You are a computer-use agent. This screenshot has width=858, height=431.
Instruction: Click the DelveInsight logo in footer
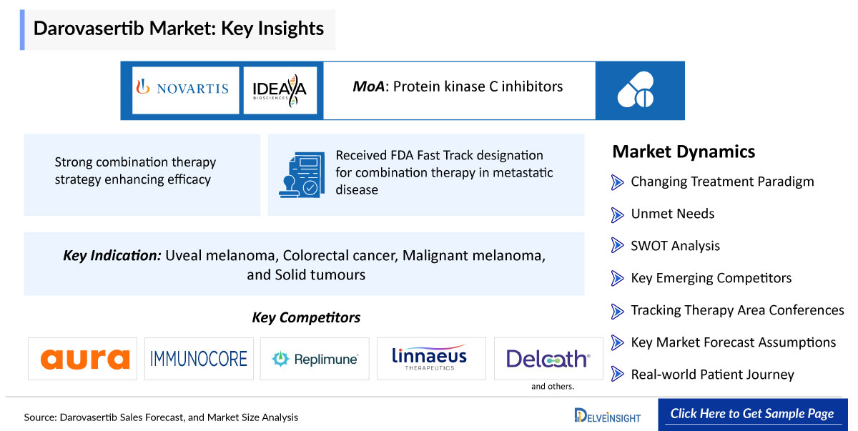608,415
